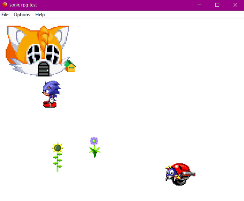Minimize the sonic rpg test window
This screenshot has height=201, width=244.
coord(199,5)
